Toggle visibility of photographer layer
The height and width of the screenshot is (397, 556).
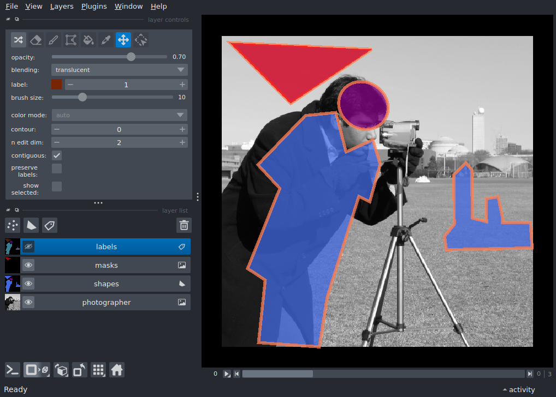point(28,303)
